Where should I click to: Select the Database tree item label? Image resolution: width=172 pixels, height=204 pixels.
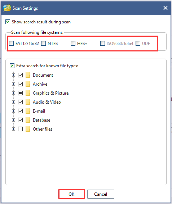point(41,120)
